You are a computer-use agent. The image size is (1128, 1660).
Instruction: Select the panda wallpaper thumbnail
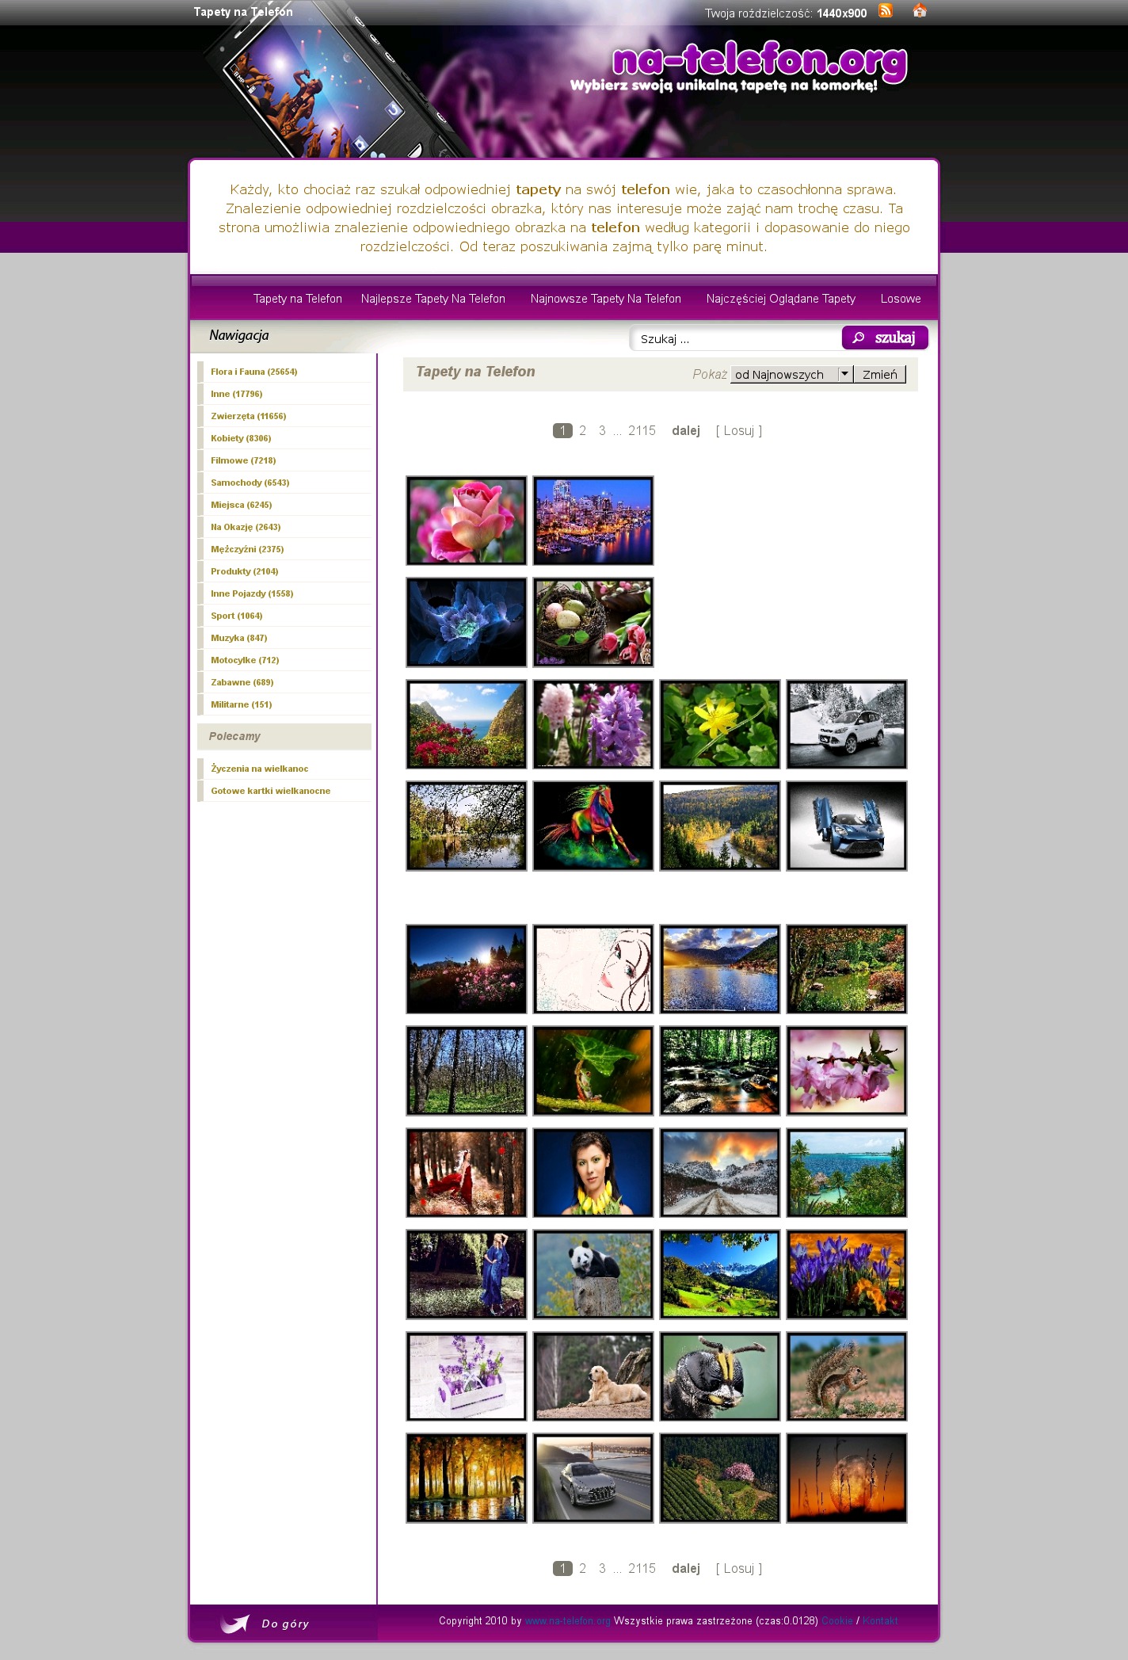coord(593,1274)
